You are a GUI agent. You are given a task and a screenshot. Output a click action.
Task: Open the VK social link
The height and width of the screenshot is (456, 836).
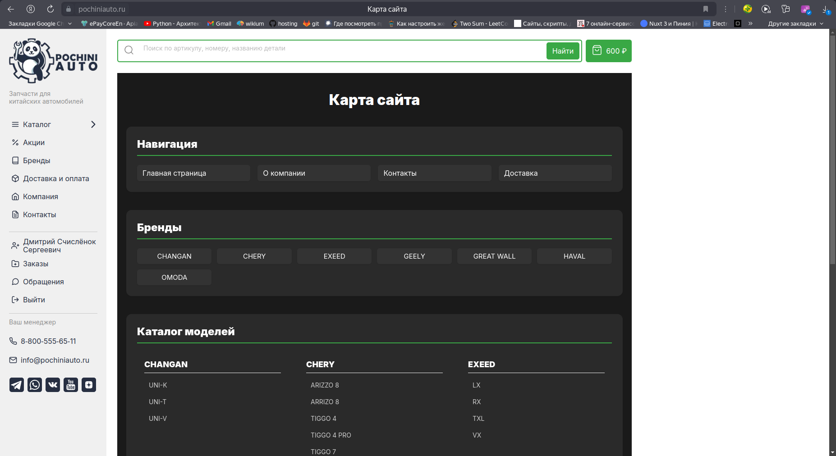(x=53, y=385)
